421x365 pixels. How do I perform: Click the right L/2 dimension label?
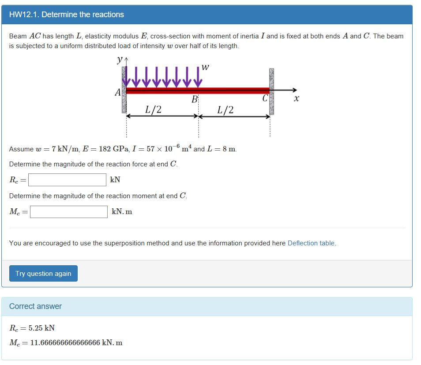point(225,110)
